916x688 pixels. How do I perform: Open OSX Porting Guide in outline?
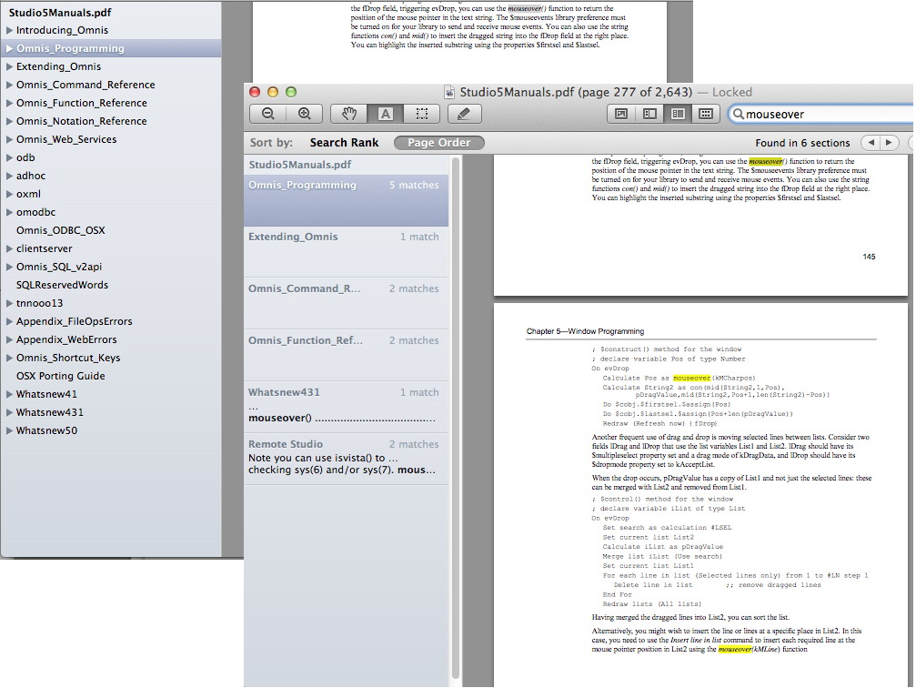click(61, 376)
